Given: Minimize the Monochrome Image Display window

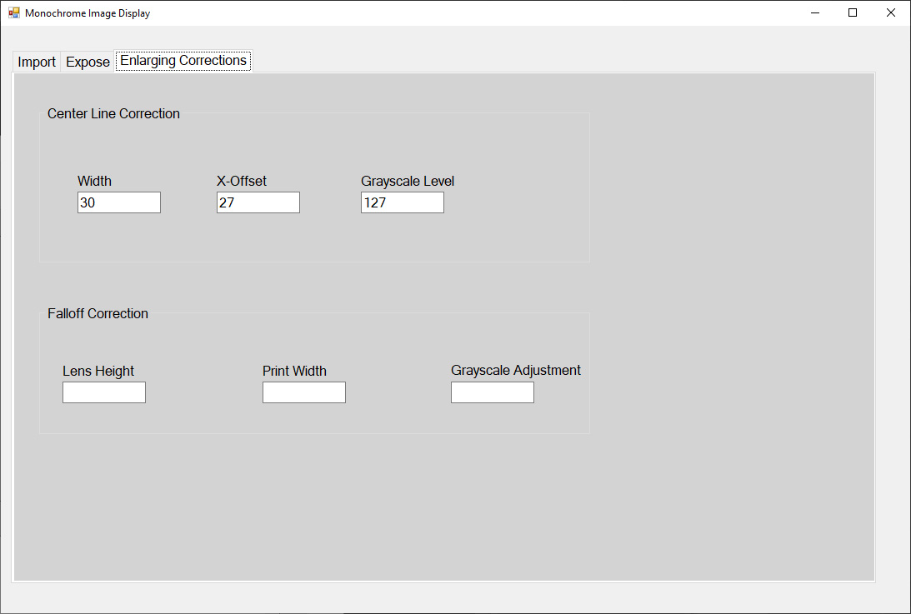Looking at the screenshot, I should pyautogui.click(x=814, y=13).
